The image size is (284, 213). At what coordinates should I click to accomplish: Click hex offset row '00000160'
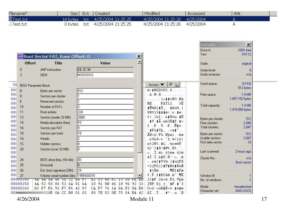(x=20, y=188)
